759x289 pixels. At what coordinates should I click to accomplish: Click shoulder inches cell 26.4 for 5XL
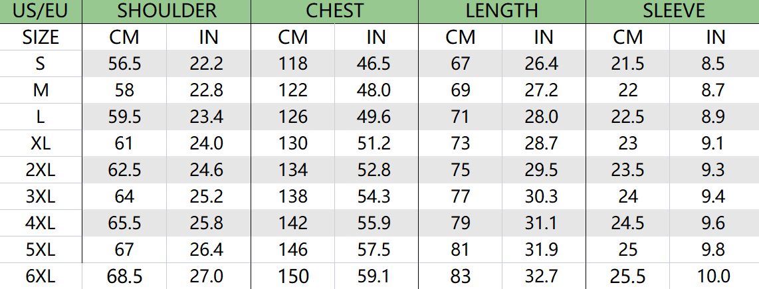pos(209,249)
